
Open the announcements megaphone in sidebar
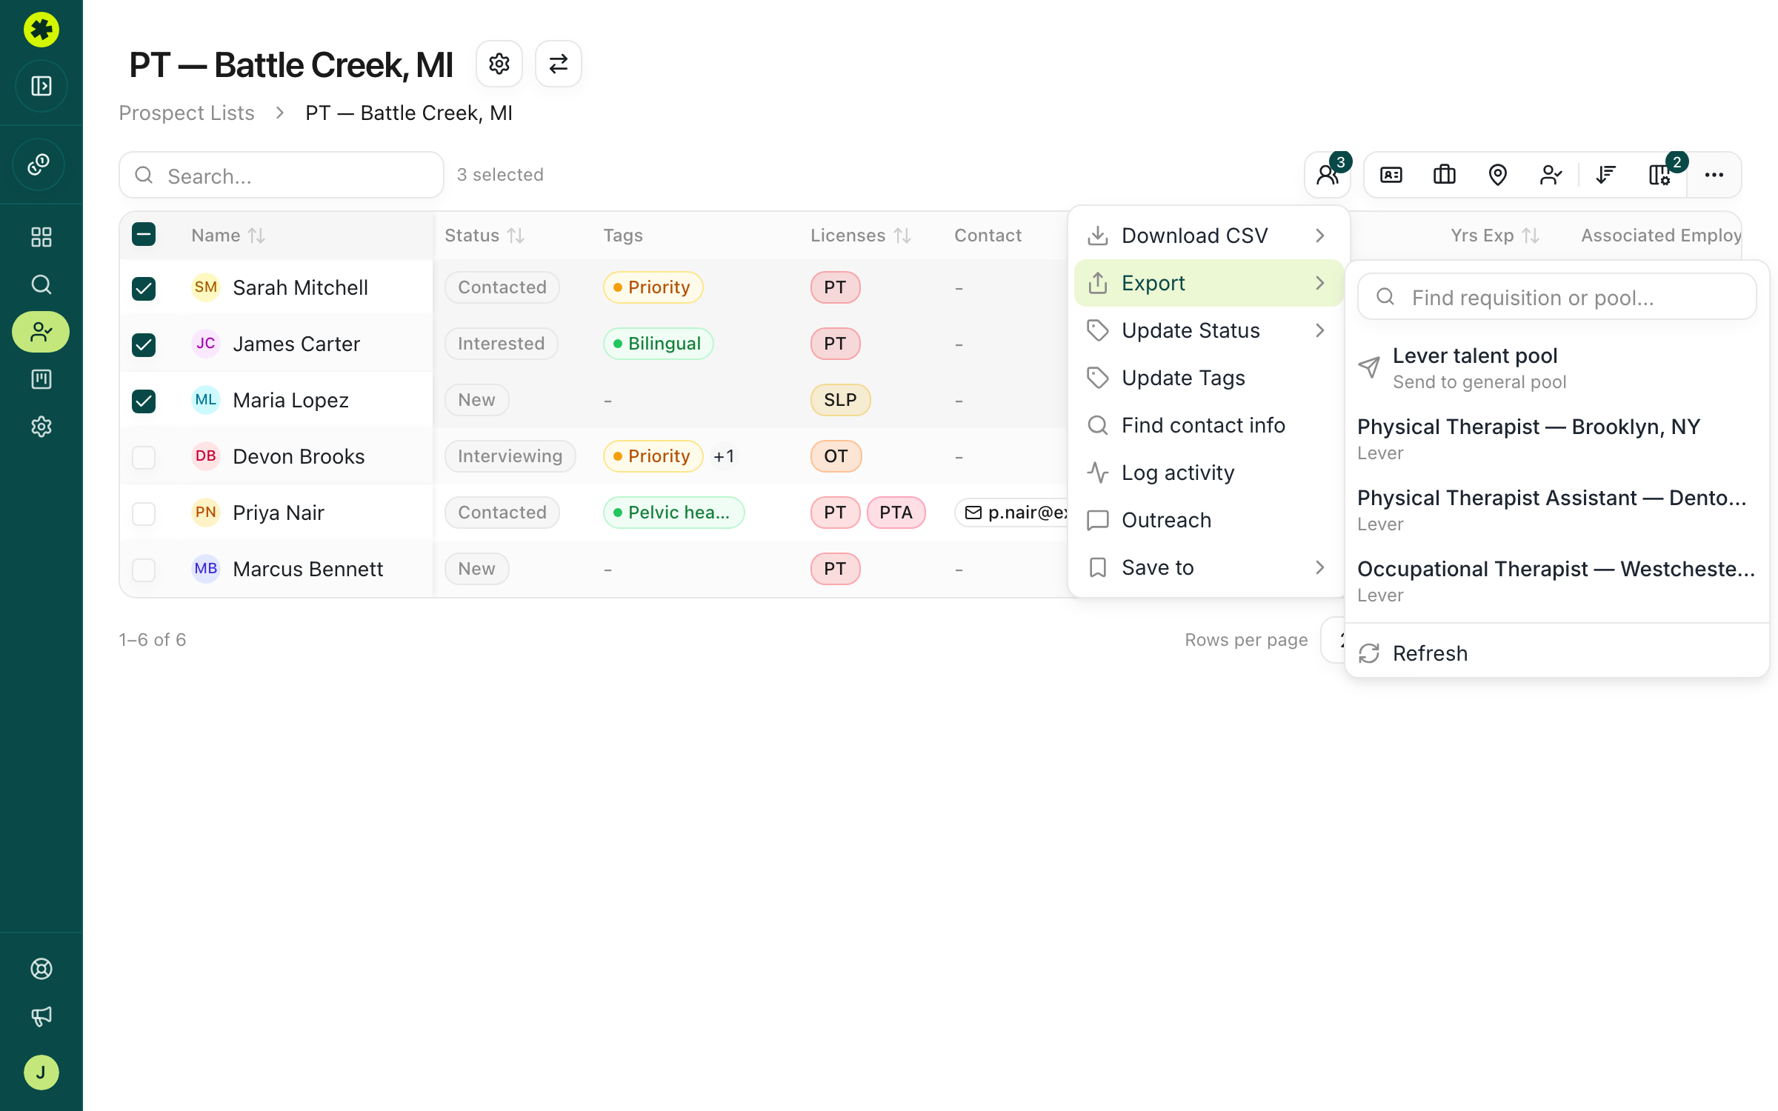41,1015
